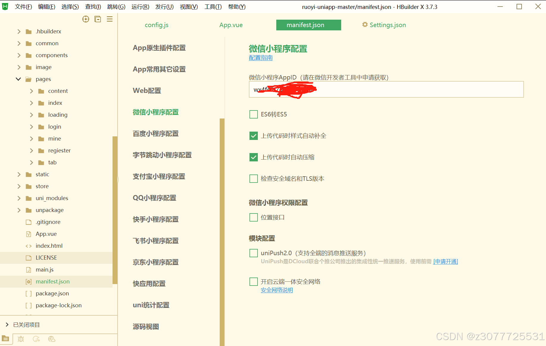Check the 位置接口 permission checkbox
Image resolution: width=546 pixels, height=346 pixels.
tap(254, 217)
